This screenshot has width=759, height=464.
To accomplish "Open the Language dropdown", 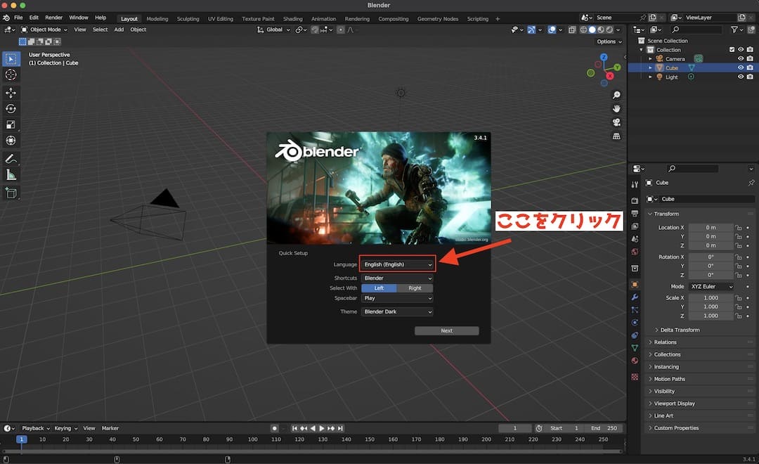I will (x=397, y=264).
